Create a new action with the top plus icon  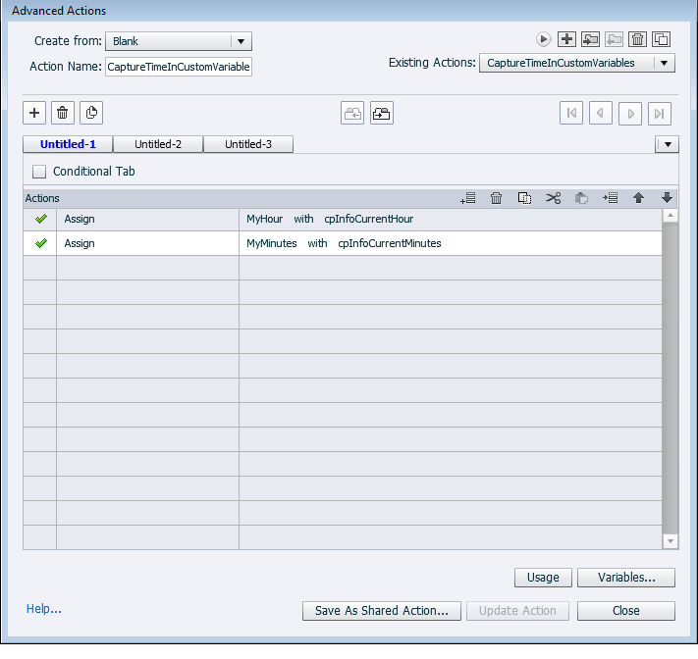pyautogui.click(x=566, y=39)
